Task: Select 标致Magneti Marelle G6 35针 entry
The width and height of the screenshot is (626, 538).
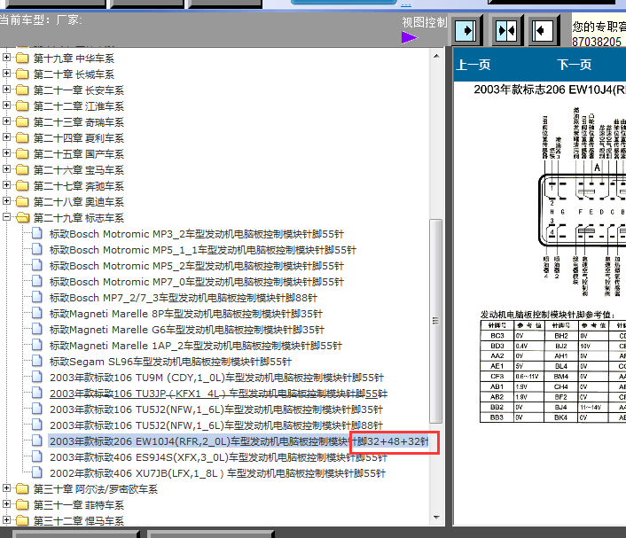Action: click(187, 330)
